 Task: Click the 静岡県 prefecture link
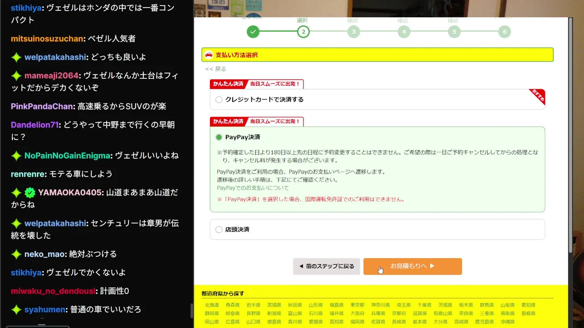[212, 313]
